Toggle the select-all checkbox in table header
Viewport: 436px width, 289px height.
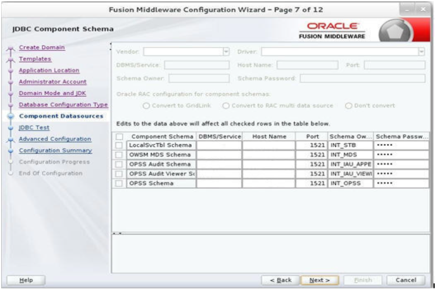coord(119,136)
